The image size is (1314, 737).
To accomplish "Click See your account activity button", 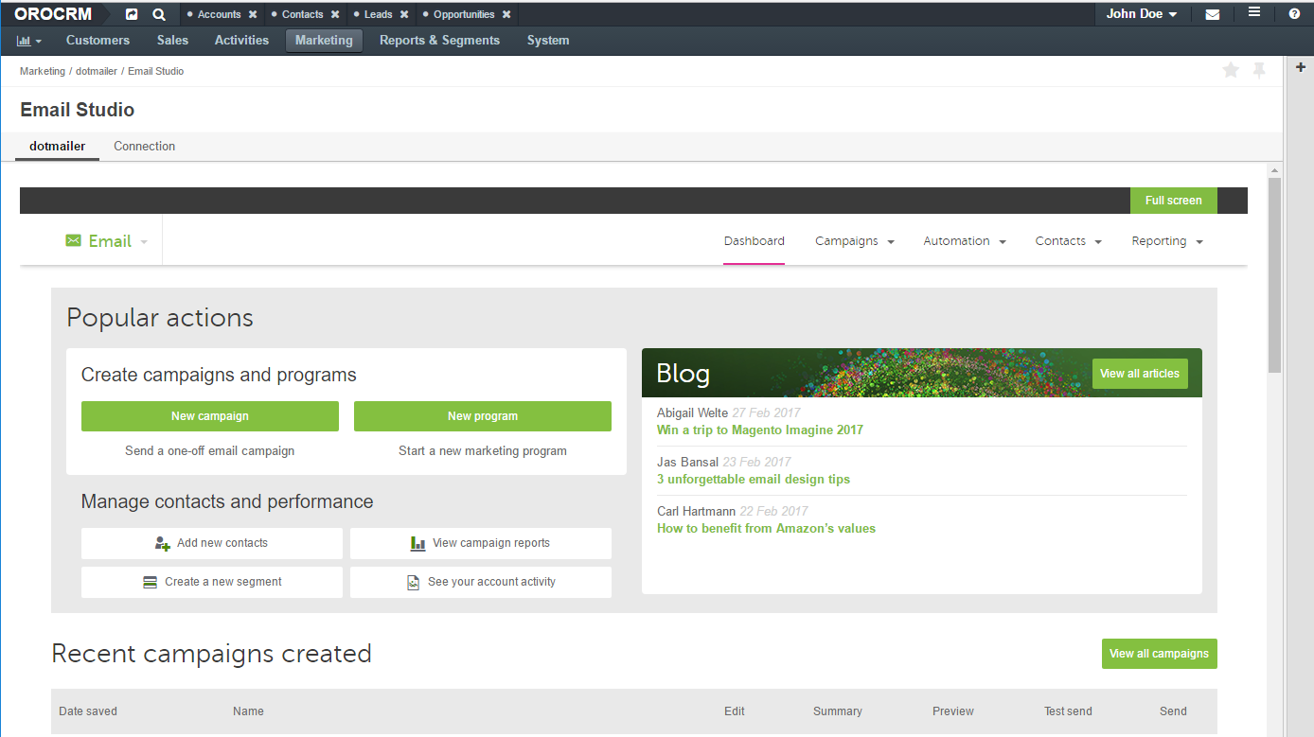I will tap(481, 582).
